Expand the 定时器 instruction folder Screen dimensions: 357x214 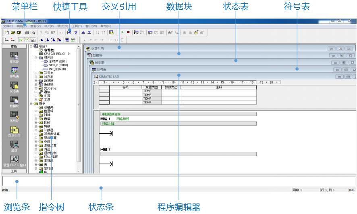[x=36, y=168]
